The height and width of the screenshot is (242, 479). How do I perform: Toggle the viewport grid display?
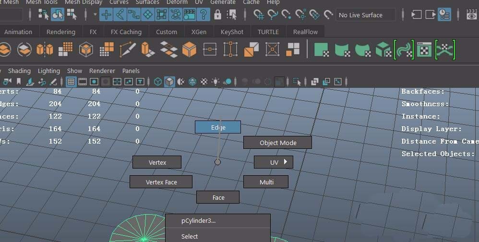[x=71, y=82]
